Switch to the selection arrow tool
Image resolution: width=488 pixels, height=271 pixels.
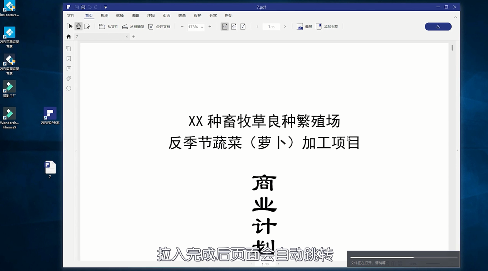pyautogui.click(x=70, y=26)
